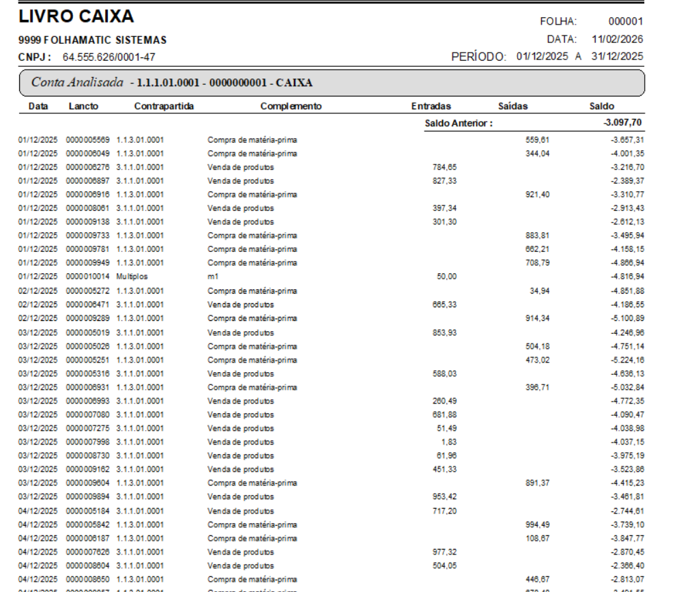This screenshot has width=683, height=592.
Task: Click the period end date 31/12/2025
Action: coord(617,55)
